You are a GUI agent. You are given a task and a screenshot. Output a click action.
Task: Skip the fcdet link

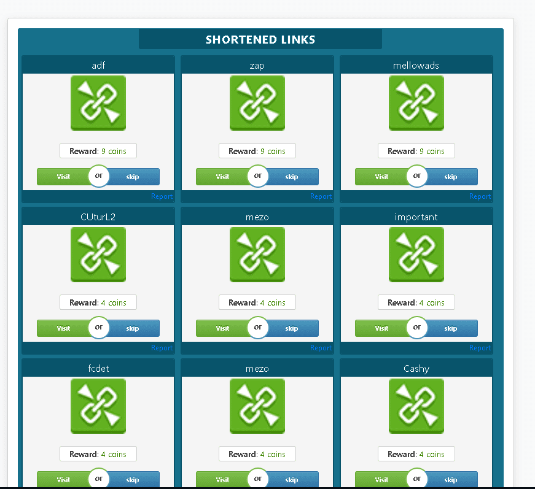(133, 479)
